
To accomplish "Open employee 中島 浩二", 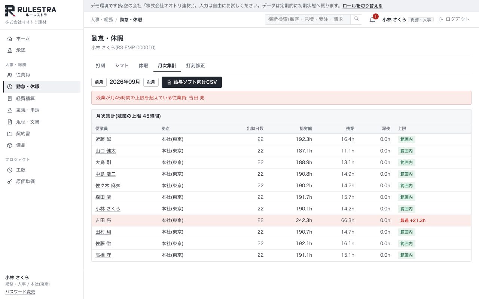I will [106, 174].
